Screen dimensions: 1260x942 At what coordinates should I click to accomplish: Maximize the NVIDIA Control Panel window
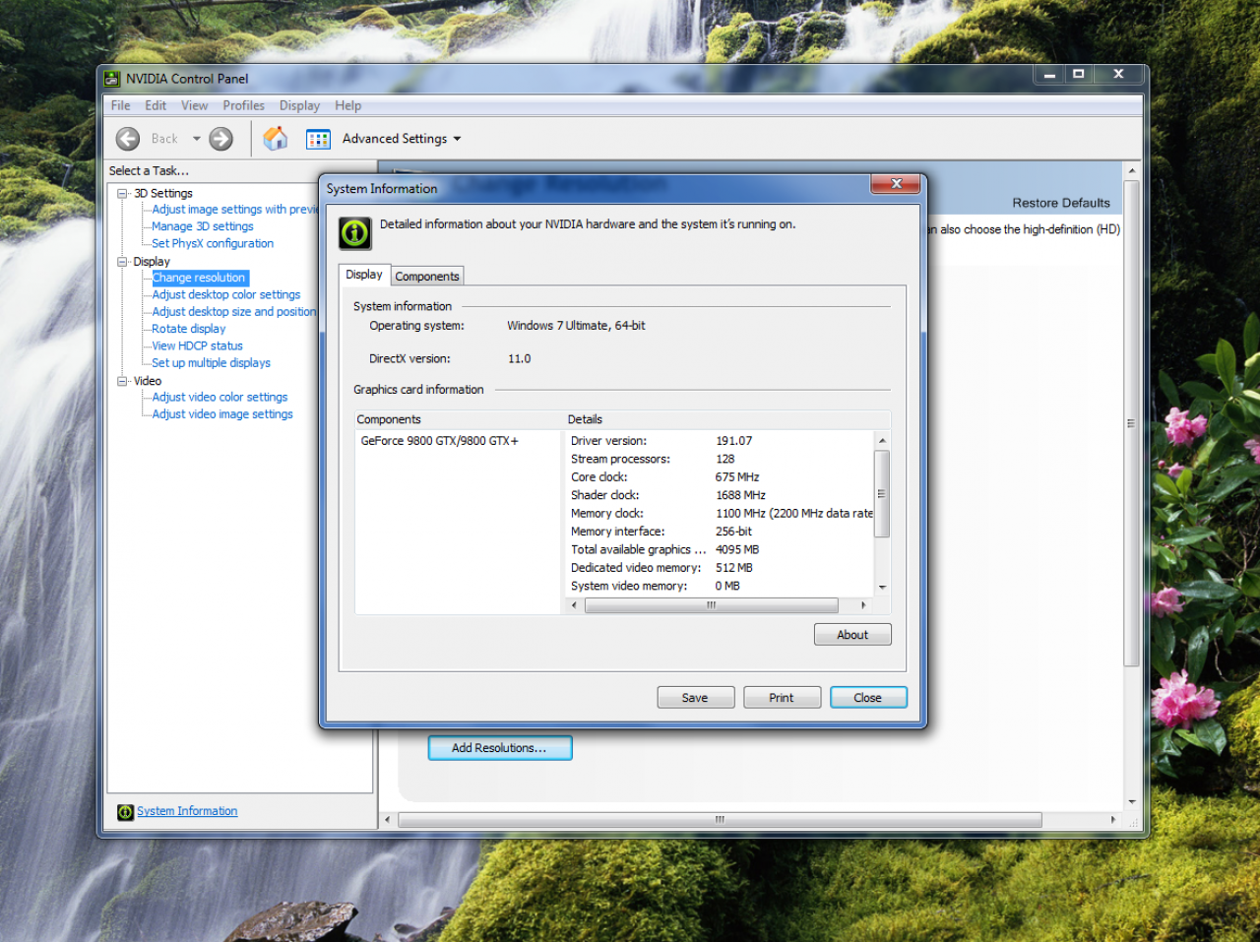point(1078,74)
